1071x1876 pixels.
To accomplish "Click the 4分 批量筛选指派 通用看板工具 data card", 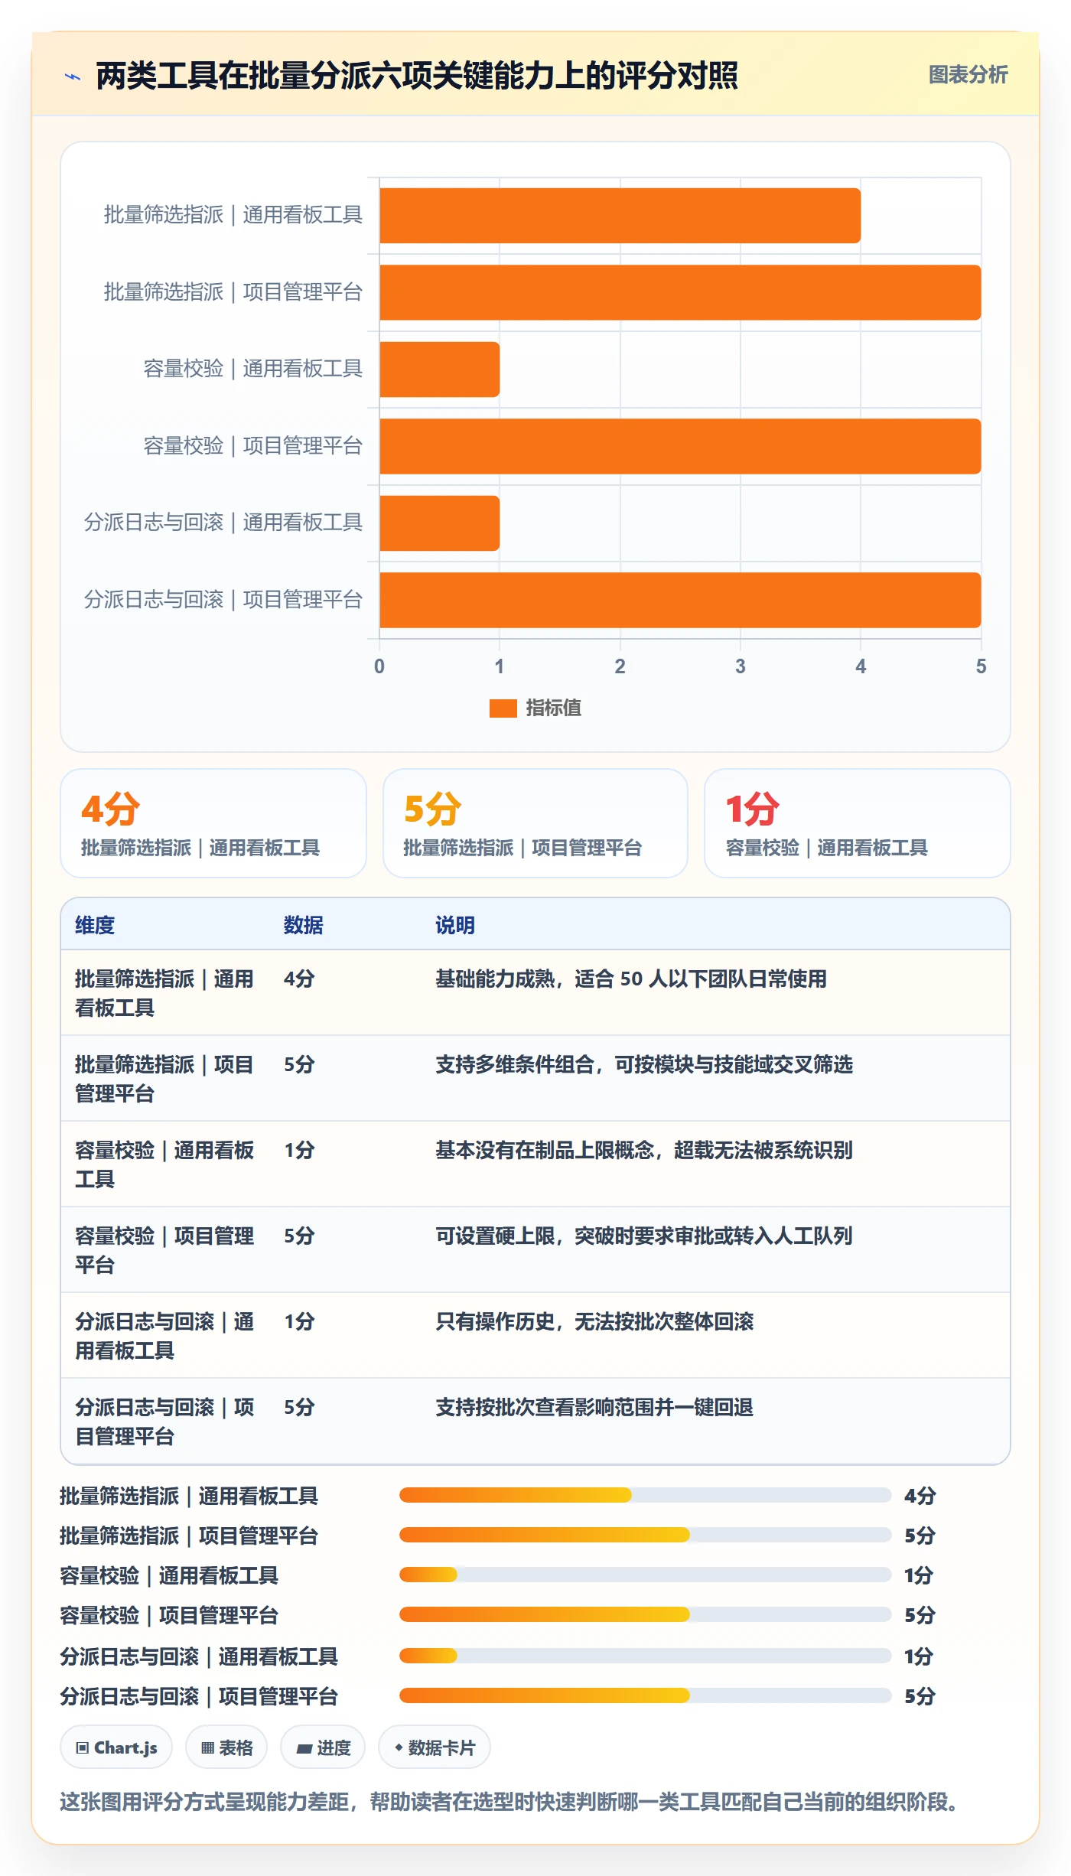I will (213, 823).
